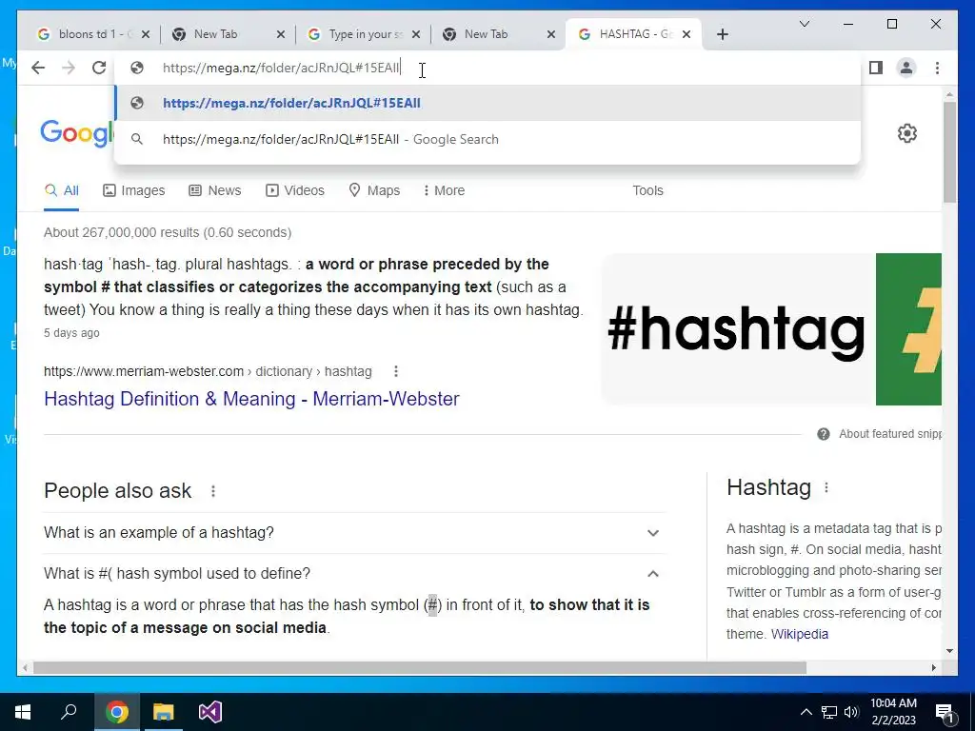Go back using the browser back arrow

point(38,68)
